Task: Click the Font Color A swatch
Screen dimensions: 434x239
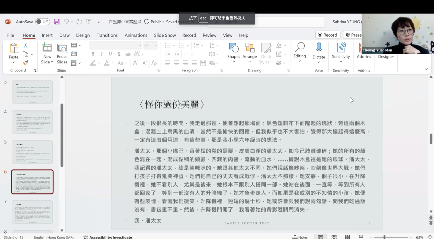Action: click(107, 63)
